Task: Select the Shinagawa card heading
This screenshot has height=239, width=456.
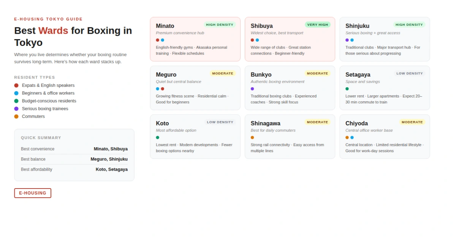Action: [x=265, y=123]
